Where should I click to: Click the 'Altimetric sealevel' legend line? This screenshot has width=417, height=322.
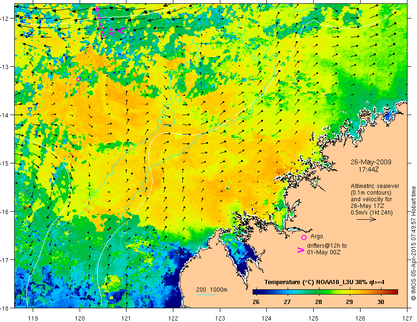375,186
